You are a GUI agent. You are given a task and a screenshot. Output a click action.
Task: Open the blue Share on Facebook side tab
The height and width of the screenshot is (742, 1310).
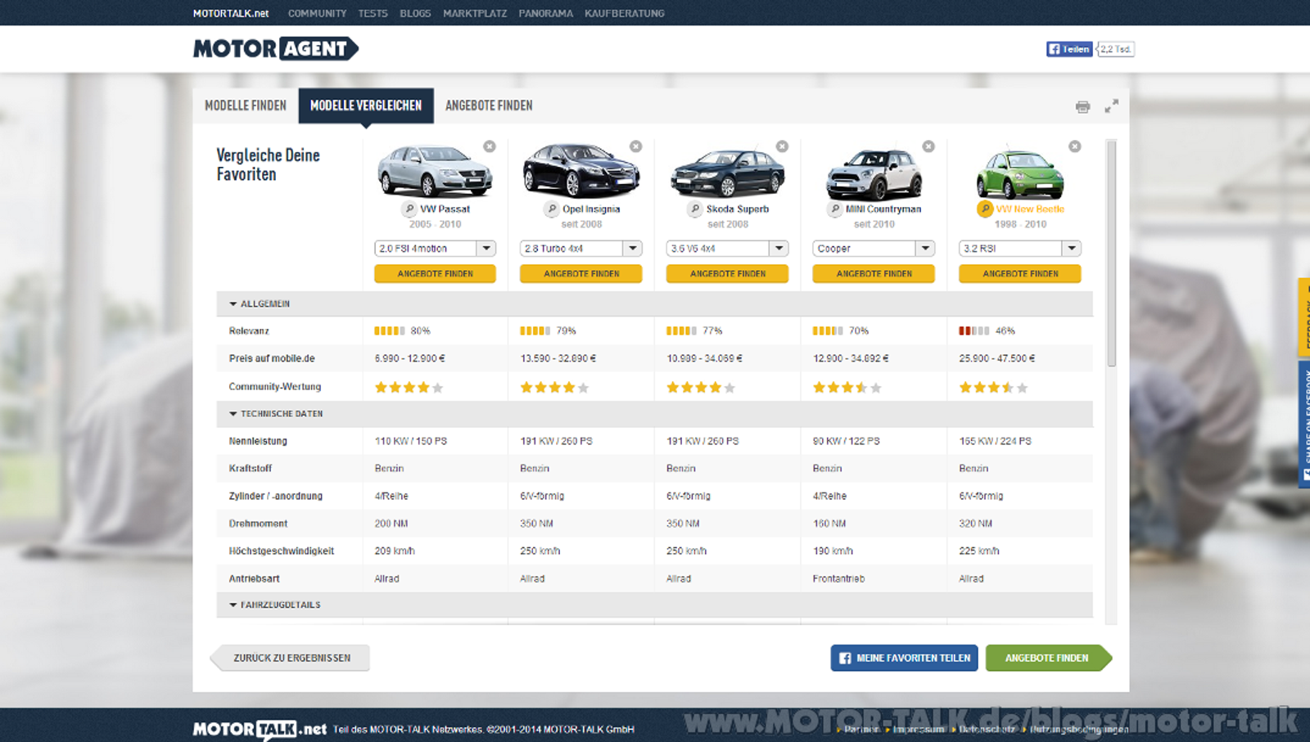pos(1304,425)
